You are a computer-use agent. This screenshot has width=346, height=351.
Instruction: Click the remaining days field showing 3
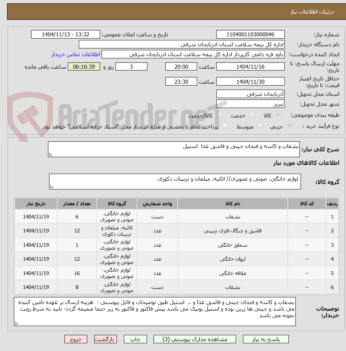pyautogui.click(x=132, y=67)
